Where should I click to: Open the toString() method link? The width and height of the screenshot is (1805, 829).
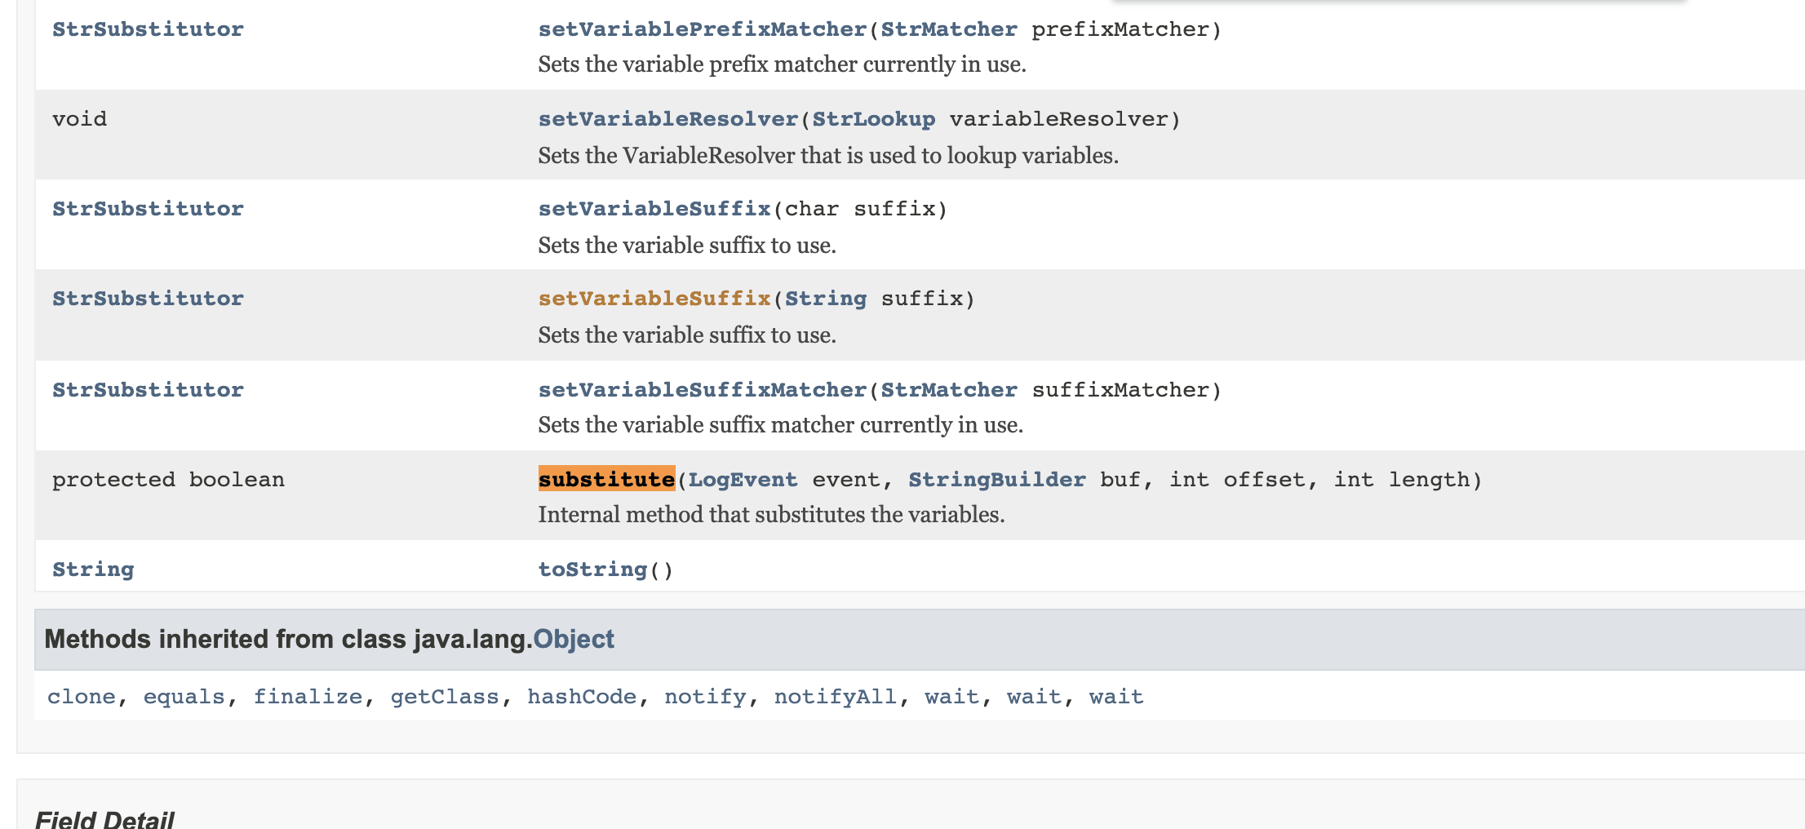(593, 570)
